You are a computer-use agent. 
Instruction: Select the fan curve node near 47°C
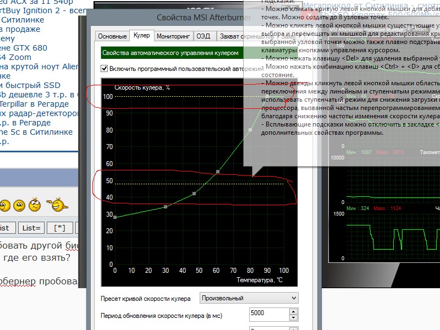pos(194,194)
